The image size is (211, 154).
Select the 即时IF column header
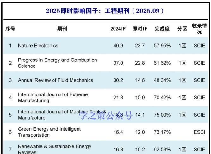pos(140,29)
